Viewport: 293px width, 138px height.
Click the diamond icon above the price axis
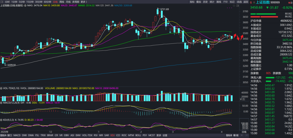point(234,6)
